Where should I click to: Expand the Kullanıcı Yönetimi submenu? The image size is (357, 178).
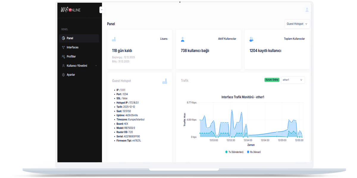[79, 66]
